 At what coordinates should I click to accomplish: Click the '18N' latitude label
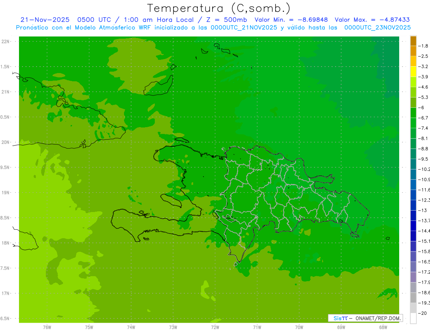point(5,243)
